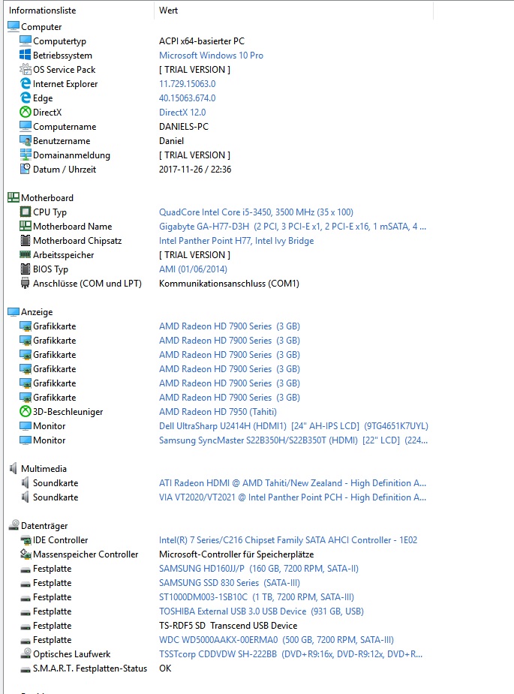Image resolution: width=514 pixels, height=694 pixels.
Task: Select Microsoft-Controller für Speicherplätze value
Action: (236, 554)
